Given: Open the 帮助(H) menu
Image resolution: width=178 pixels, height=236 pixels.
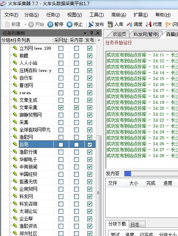Looking at the screenshot, I should pyautogui.click(x=163, y=15).
